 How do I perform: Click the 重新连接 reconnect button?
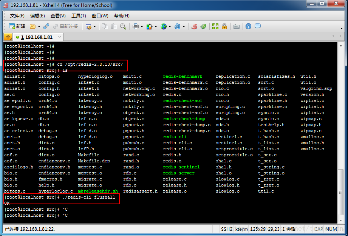[x=66, y=26]
